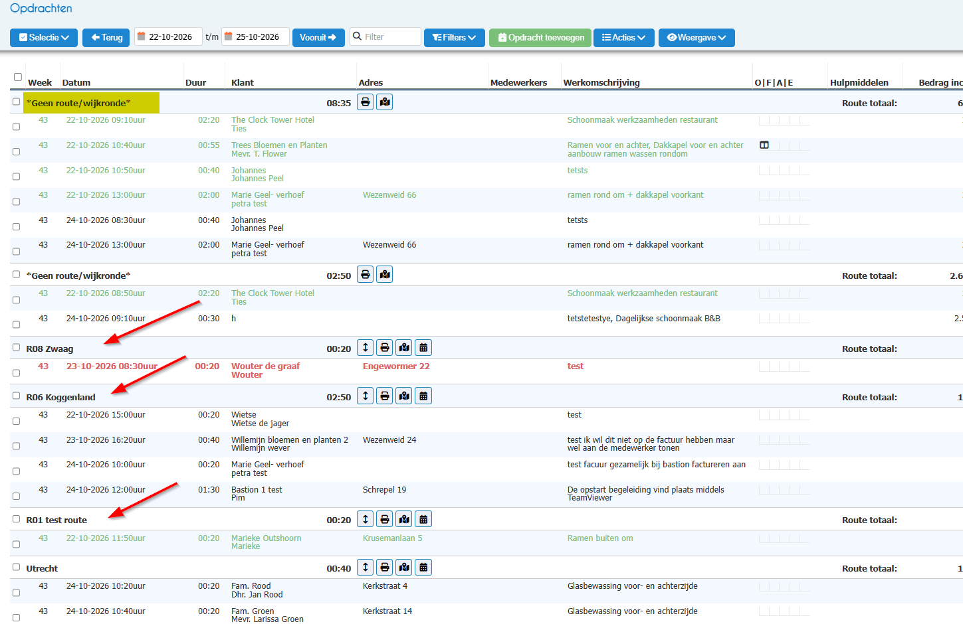Print the R06 Koggenland route
This screenshot has height=624, width=963.
385,396
